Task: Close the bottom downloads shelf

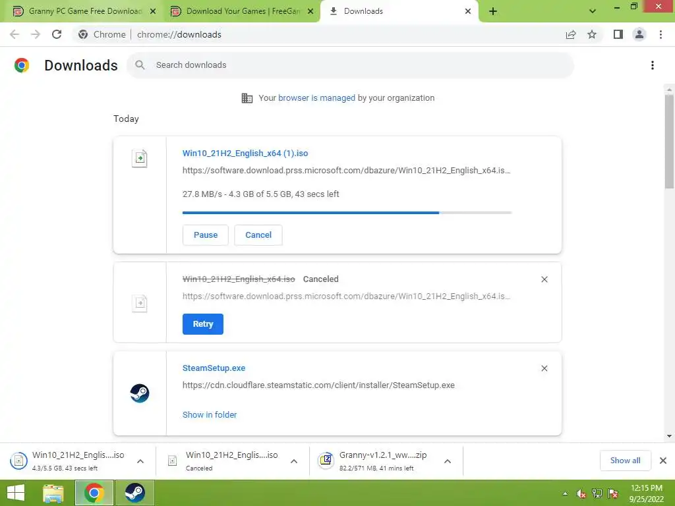Action: tap(663, 461)
